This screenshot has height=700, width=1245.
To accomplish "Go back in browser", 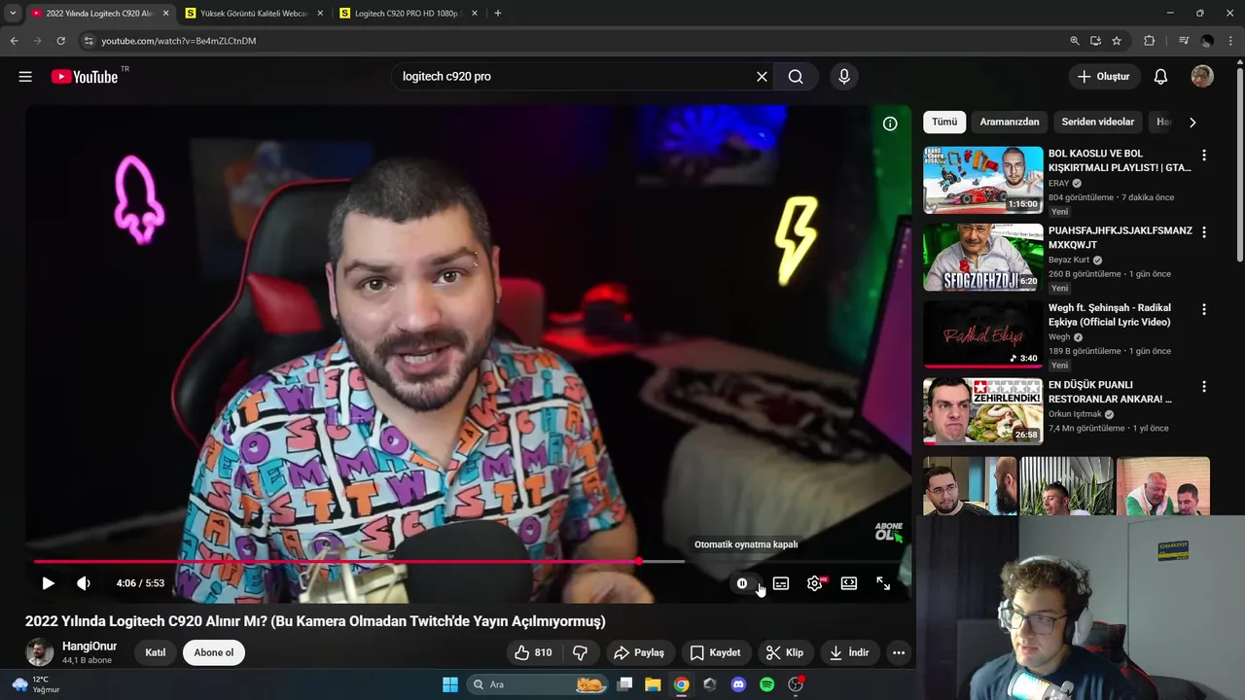I will (x=14, y=41).
